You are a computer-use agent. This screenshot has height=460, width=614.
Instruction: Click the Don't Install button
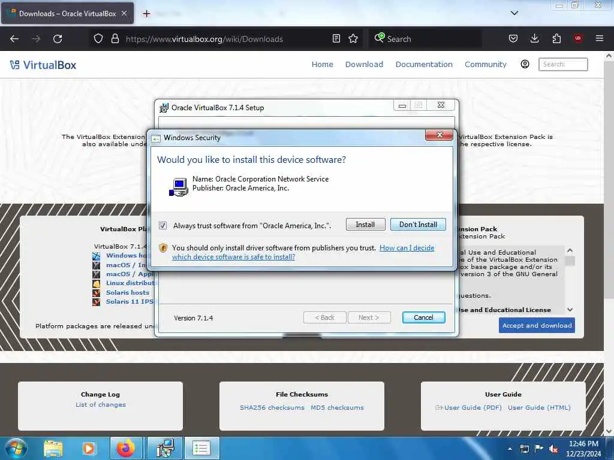click(x=418, y=225)
